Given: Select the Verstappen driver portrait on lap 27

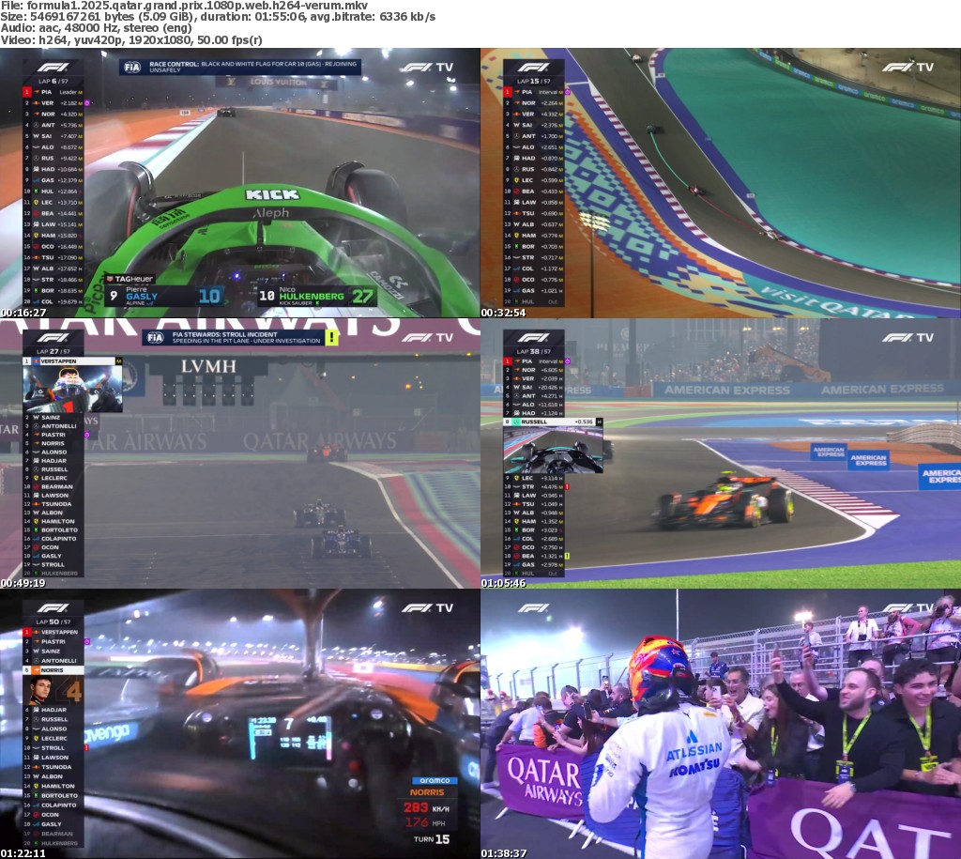Looking at the screenshot, I should coord(72,389).
